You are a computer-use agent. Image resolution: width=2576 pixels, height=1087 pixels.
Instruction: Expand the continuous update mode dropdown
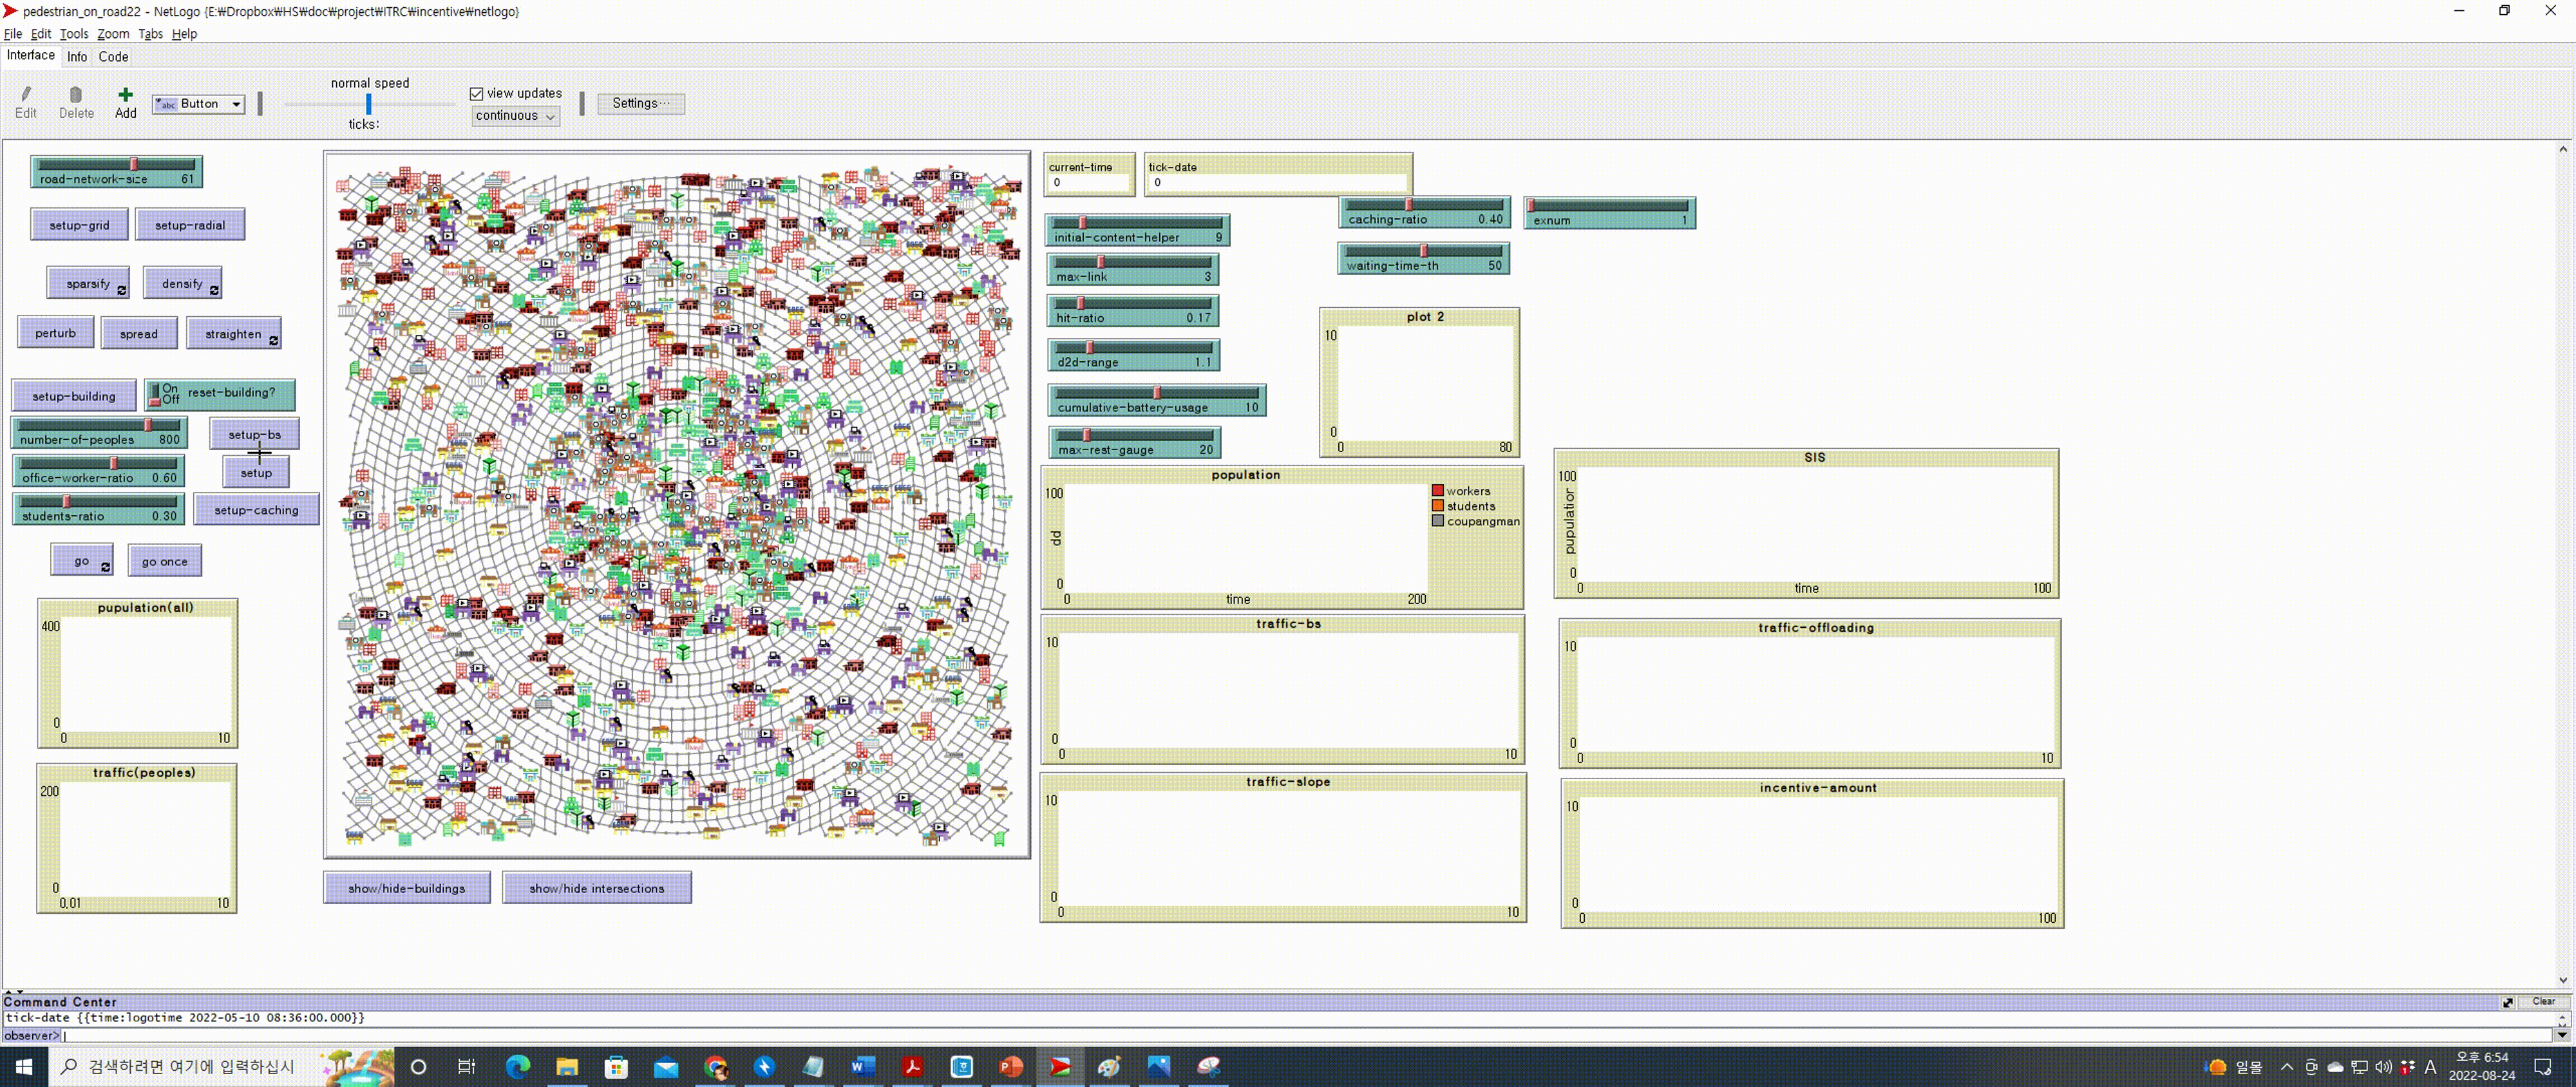515,116
